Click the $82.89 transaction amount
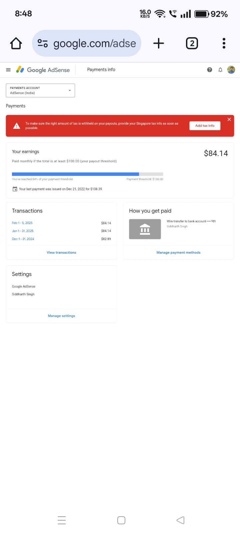 [x=106, y=239]
